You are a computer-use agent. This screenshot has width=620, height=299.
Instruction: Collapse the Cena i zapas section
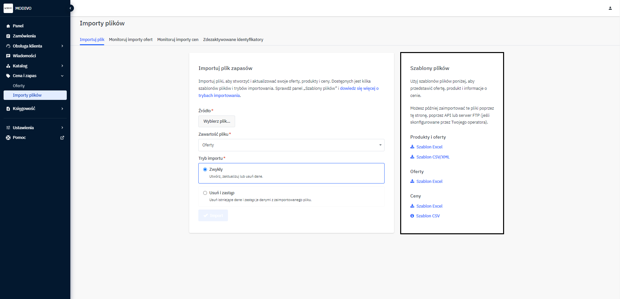[62, 76]
